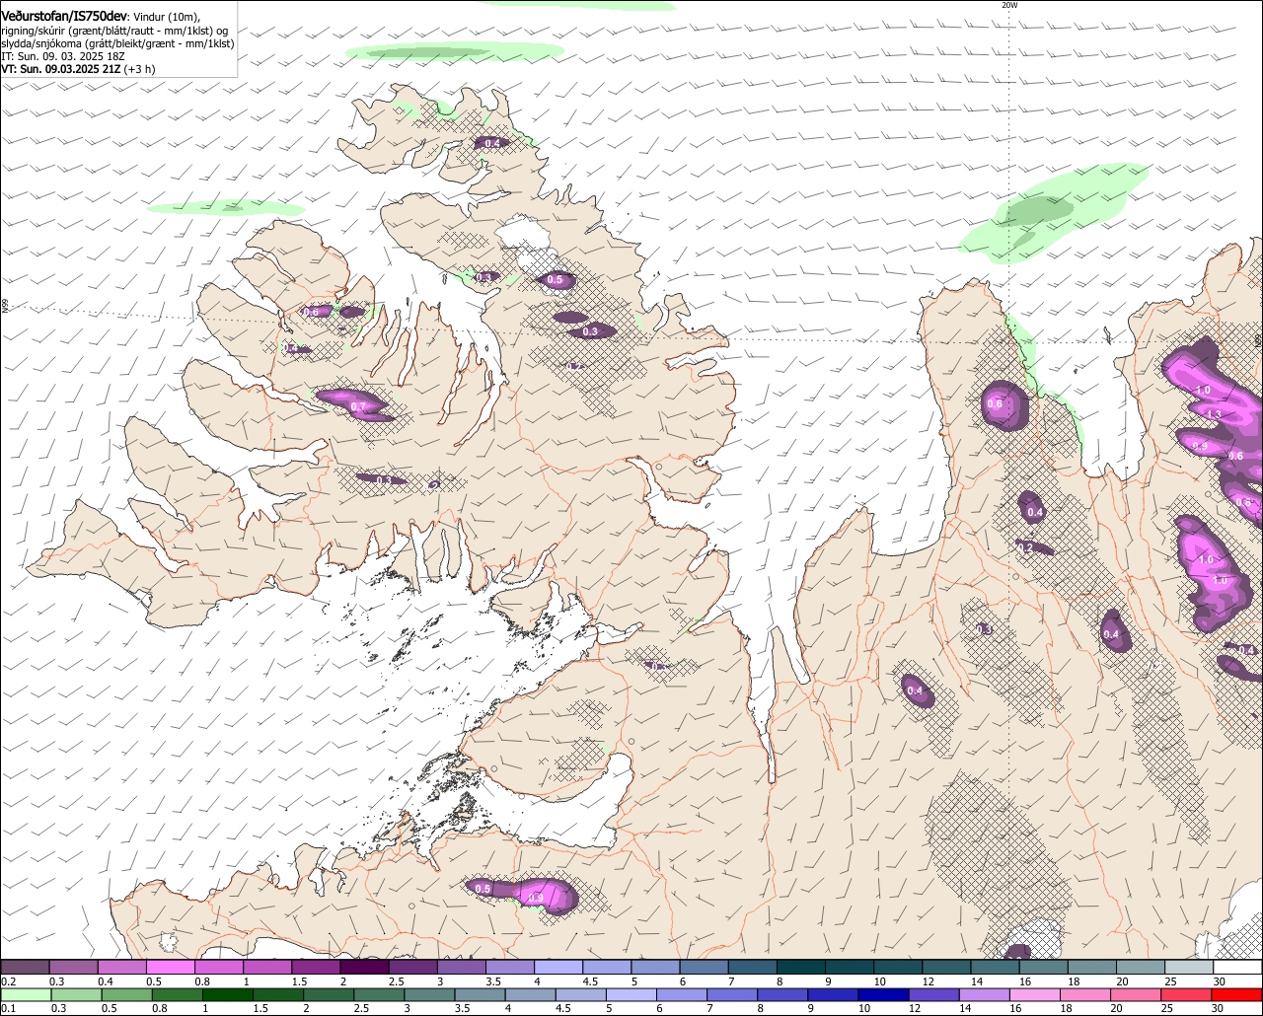The width and height of the screenshot is (1263, 1016).
Task: Click the '0.2' label on the upper legend
Action: click(x=8, y=981)
